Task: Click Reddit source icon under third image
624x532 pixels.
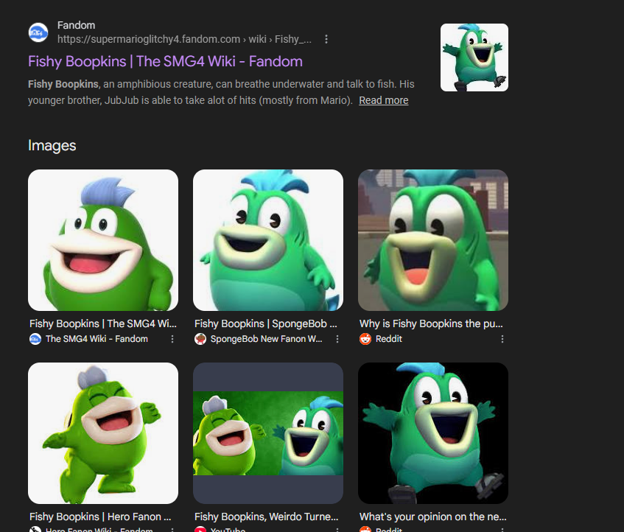Action: (x=365, y=339)
